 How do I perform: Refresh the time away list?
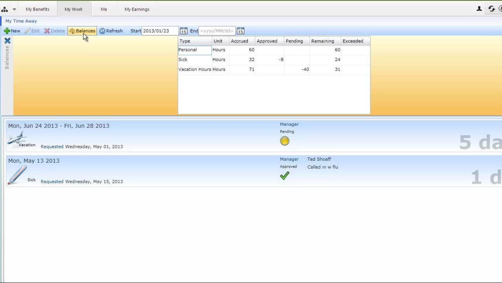tap(111, 31)
